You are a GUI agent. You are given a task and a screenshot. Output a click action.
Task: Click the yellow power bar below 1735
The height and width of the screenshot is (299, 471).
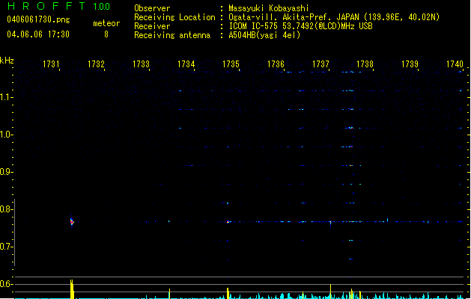pos(228,293)
